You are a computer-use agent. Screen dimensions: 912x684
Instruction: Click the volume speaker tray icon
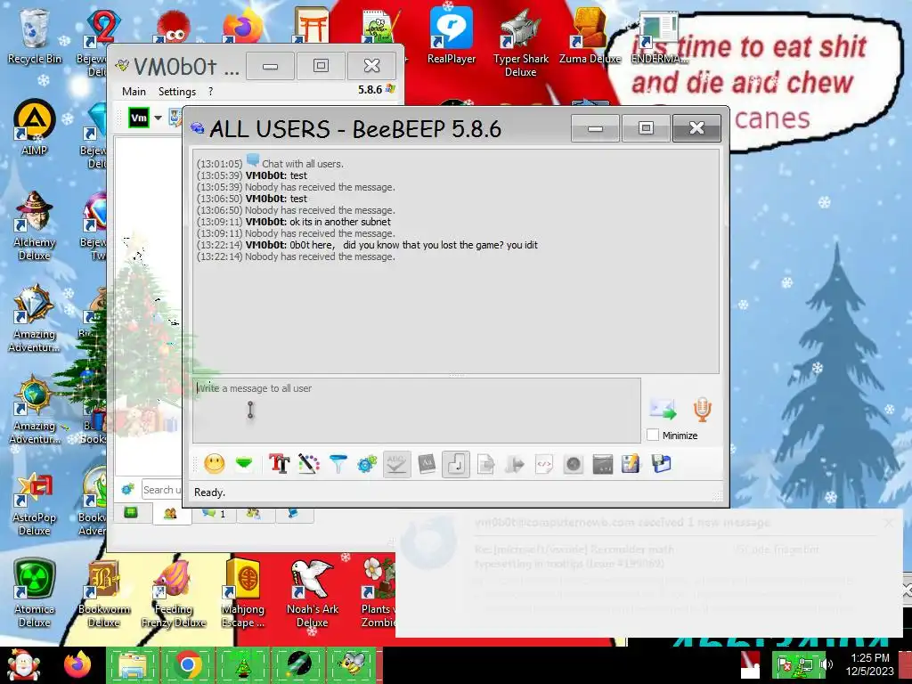coord(826,664)
